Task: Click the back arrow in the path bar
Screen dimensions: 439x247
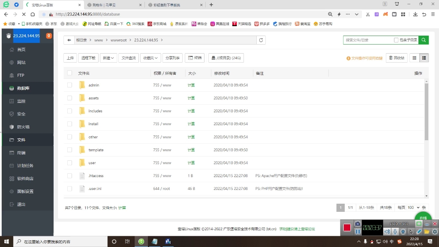Action: [69, 40]
